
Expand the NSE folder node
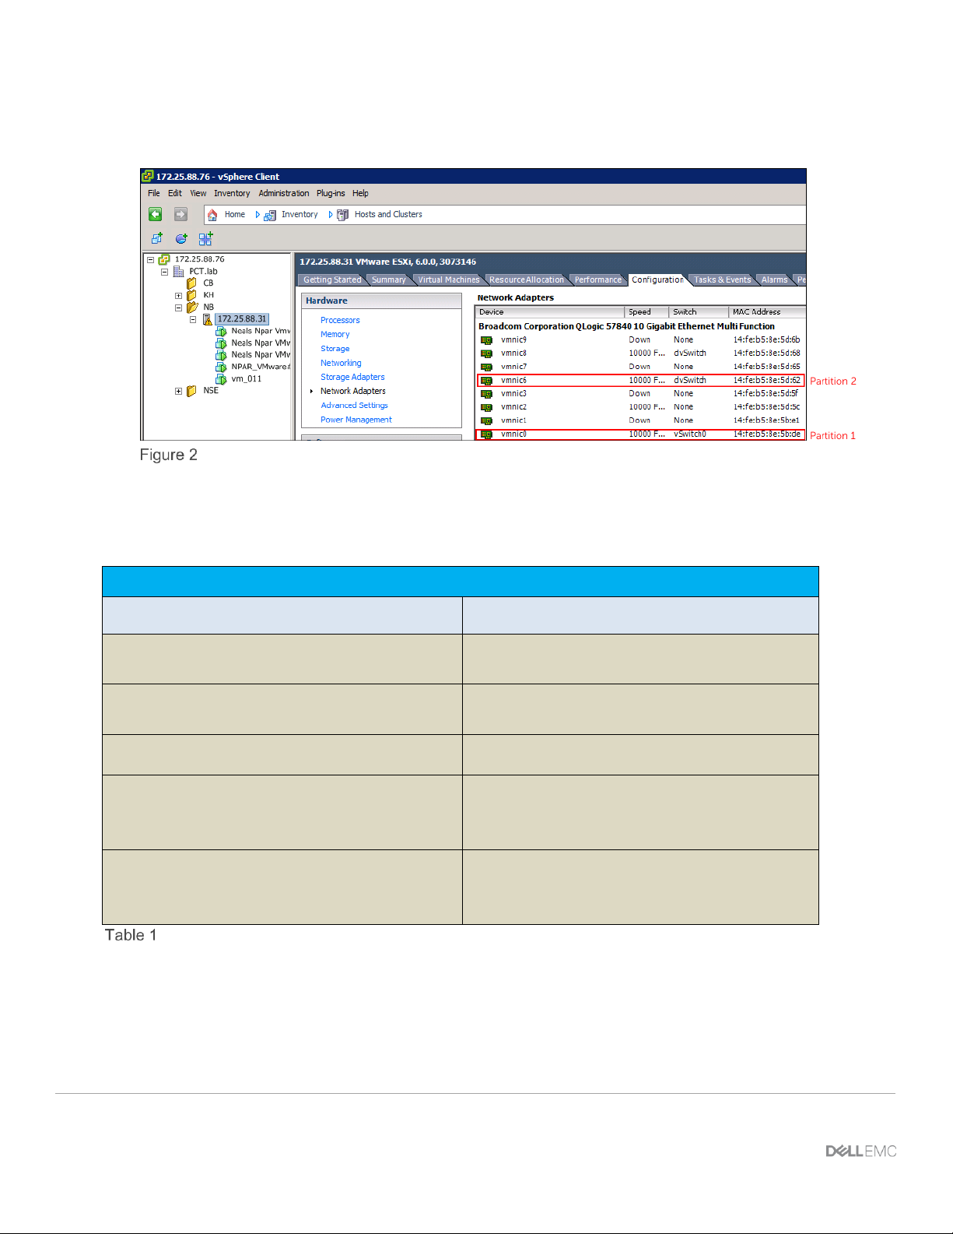click(178, 392)
